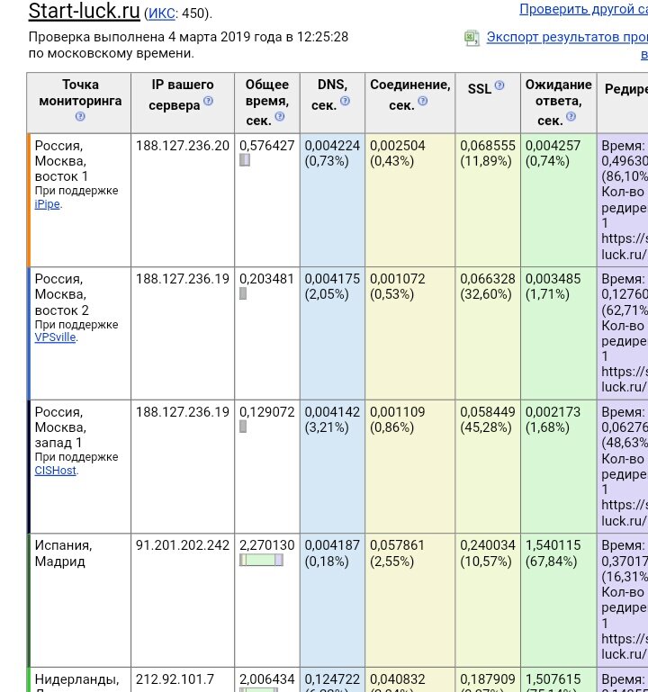This screenshot has width=648, height=692.
Task: Open the VPSville sponsor link
Action: [55, 337]
